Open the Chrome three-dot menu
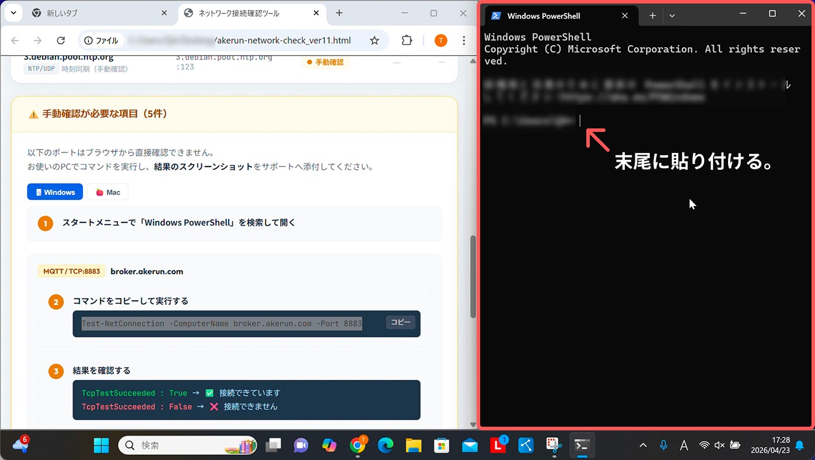 tap(464, 40)
